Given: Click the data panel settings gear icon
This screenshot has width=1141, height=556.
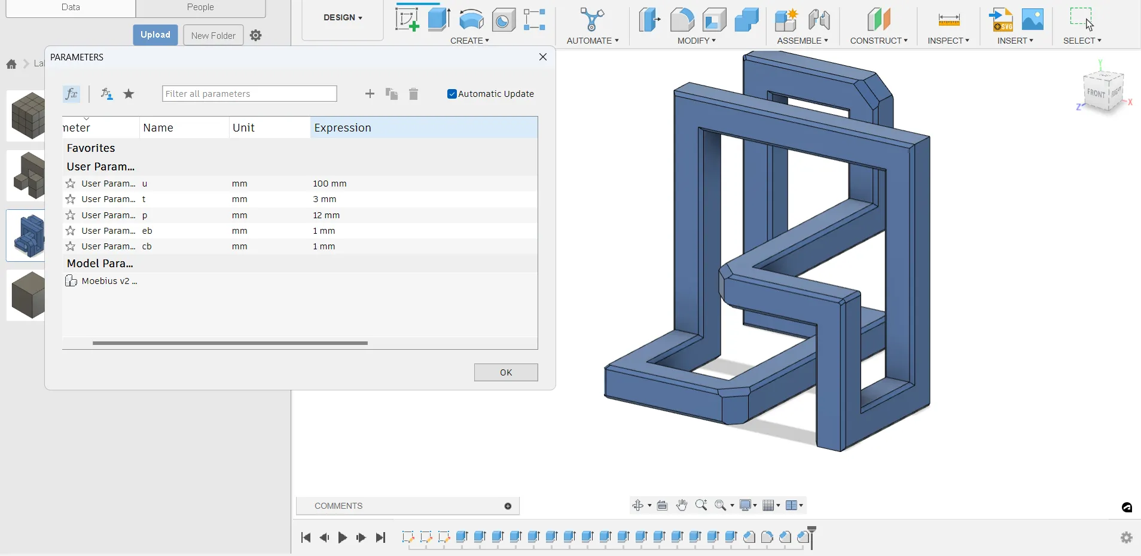Looking at the screenshot, I should (x=256, y=35).
